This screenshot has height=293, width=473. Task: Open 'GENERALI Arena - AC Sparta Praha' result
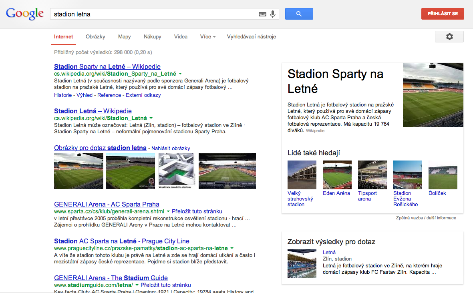pos(107,205)
